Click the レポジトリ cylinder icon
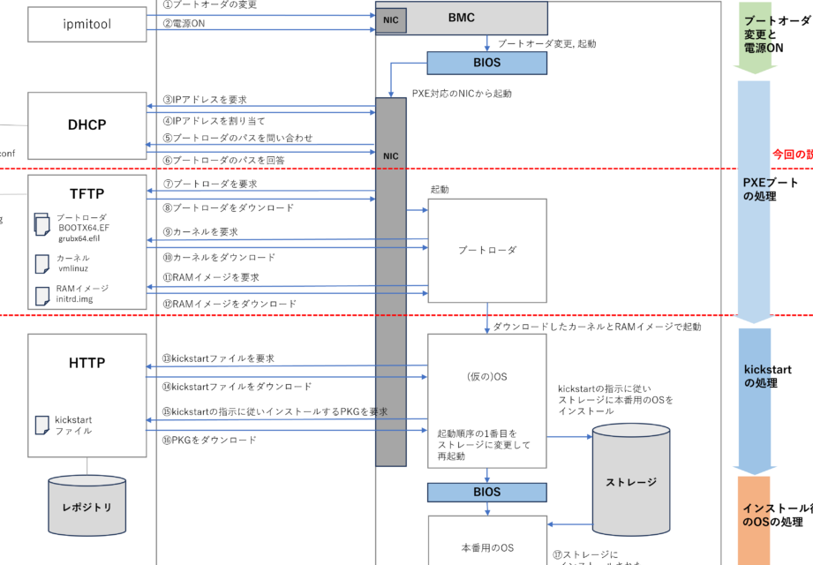The width and height of the screenshot is (813, 565). (x=87, y=507)
